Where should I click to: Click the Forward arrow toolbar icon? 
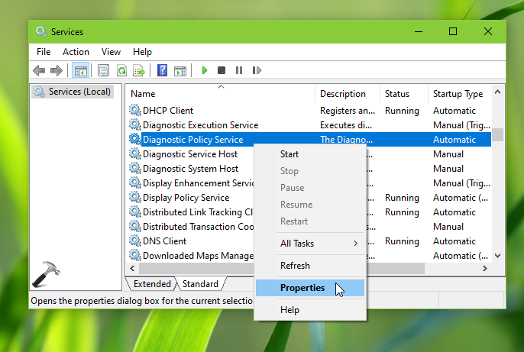[57, 70]
